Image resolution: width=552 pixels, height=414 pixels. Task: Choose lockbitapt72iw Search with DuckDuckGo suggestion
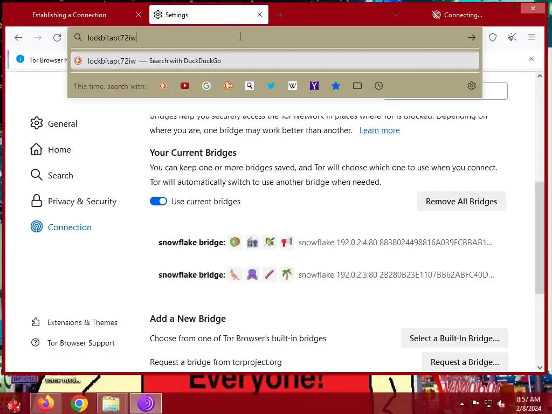[x=274, y=61]
